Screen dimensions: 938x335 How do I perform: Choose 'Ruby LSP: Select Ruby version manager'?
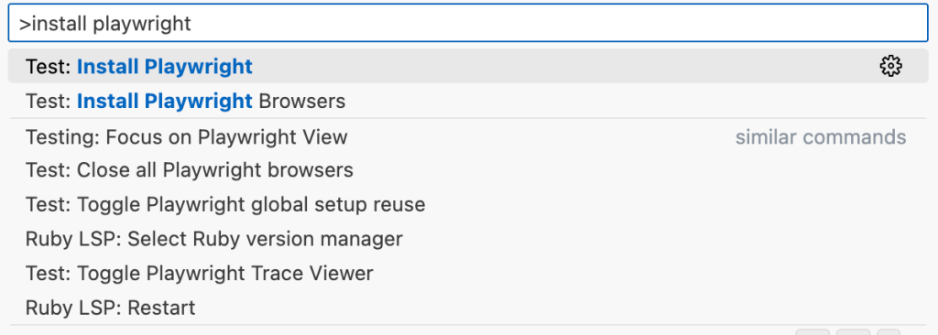(x=468, y=239)
